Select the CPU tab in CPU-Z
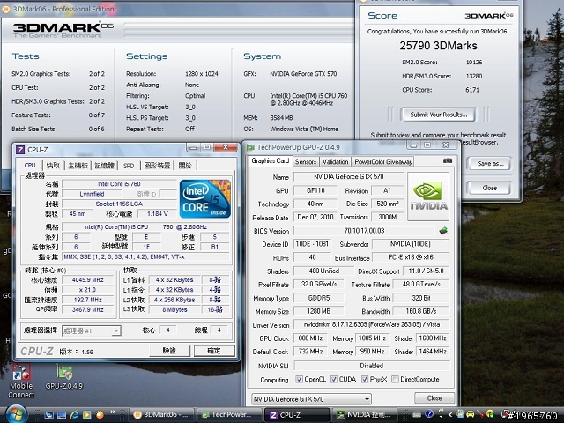 (x=30, y=165)
